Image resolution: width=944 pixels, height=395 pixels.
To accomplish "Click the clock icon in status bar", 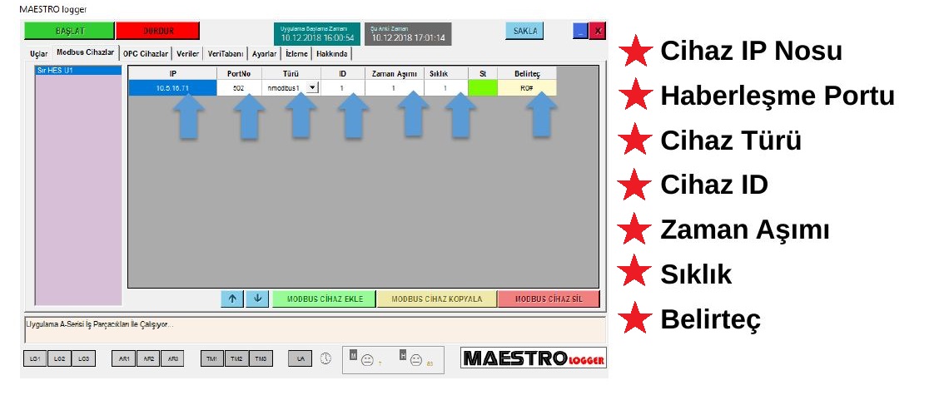I will (x=325, y=358).
